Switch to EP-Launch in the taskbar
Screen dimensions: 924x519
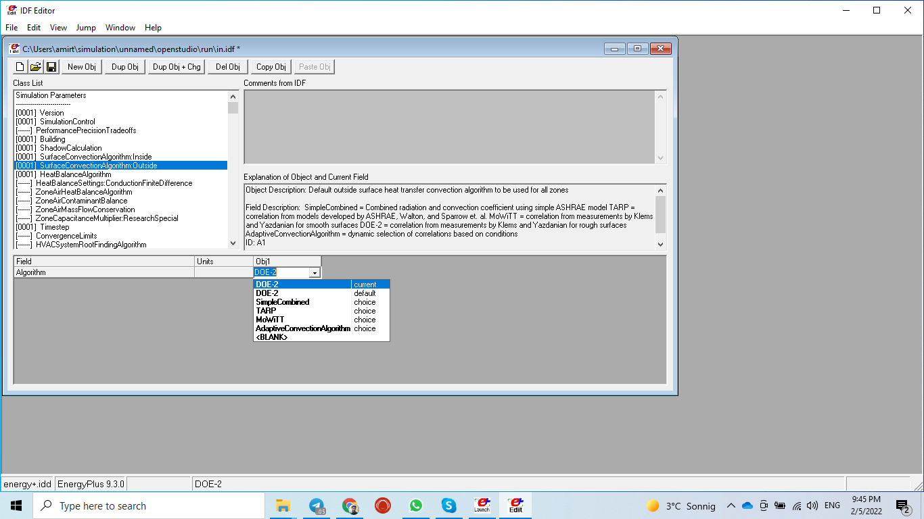click(x=482, y=505)
